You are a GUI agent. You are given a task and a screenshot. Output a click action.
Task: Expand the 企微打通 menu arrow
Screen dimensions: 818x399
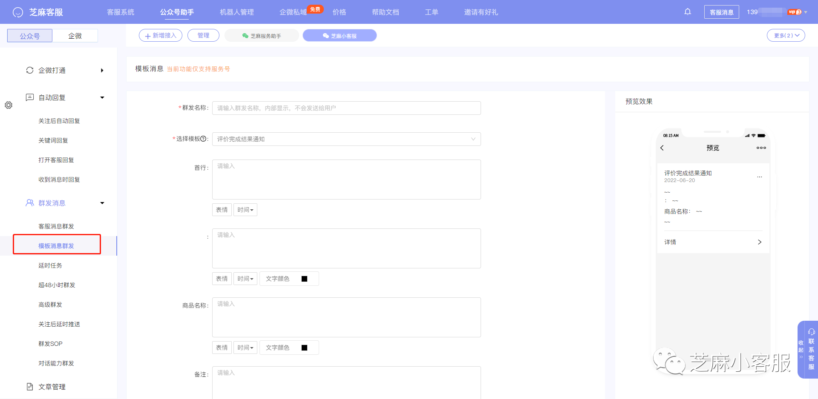click(102, 70)
